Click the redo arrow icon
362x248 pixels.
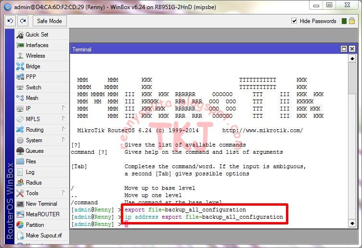(23, 21)
